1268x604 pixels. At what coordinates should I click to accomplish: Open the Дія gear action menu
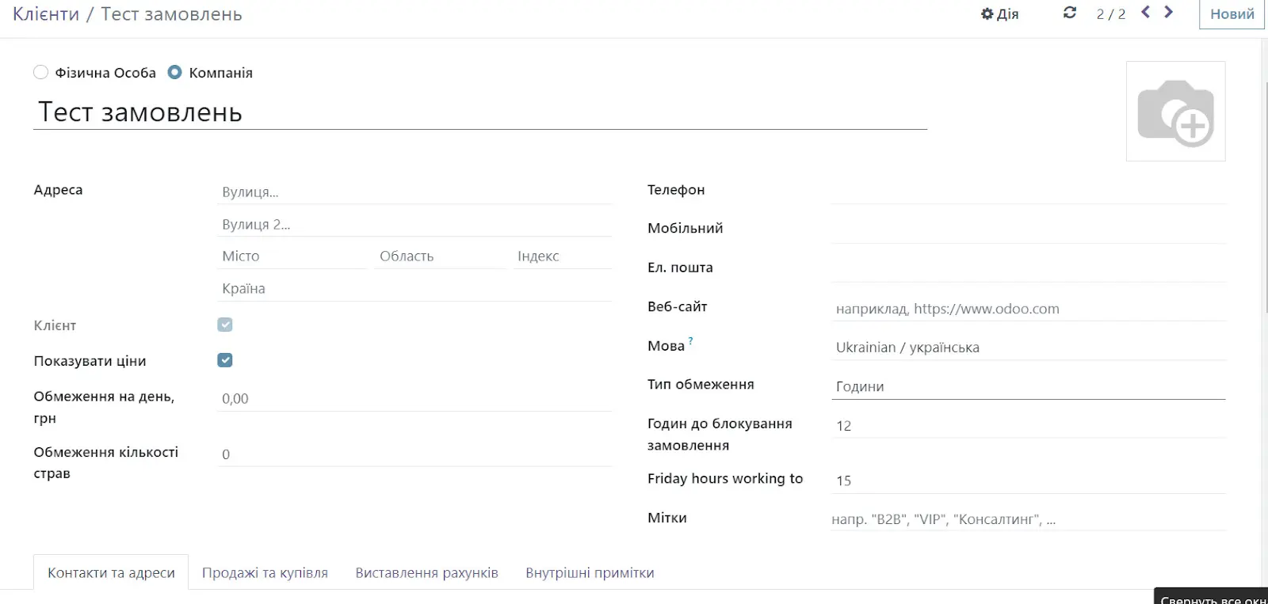coord(999,14)
